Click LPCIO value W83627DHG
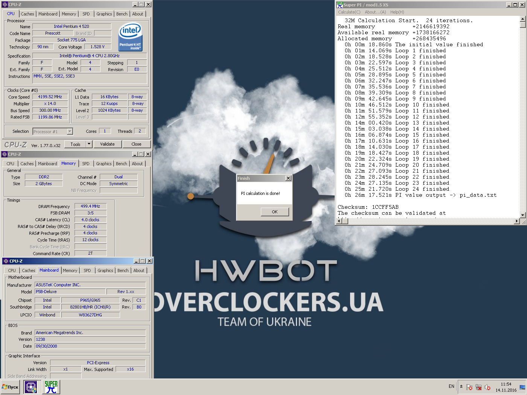 click(x=90, y=315)
